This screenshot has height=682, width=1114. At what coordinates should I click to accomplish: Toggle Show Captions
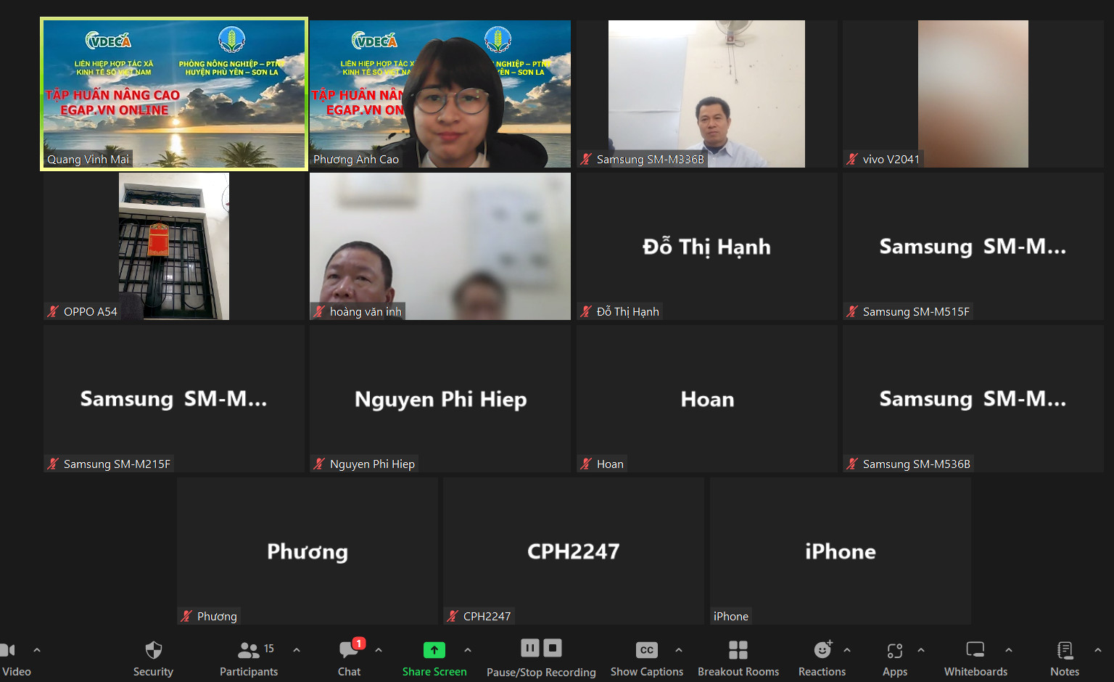point(646,651)
